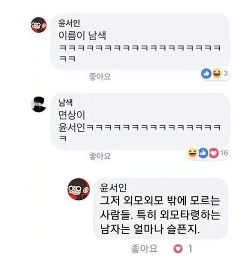Click heart reaction icon on 남색's comment

(x=213, y=153)
